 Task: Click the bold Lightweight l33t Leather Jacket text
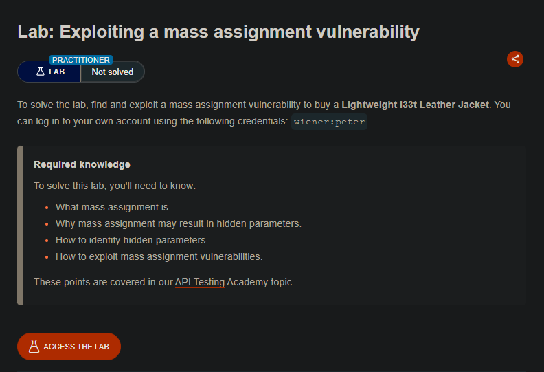click(416, 105)
